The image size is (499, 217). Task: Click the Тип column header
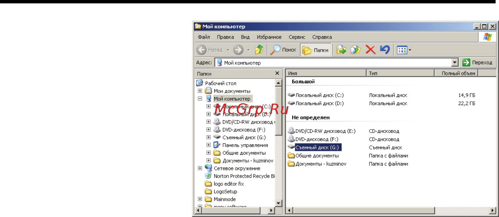[400, 74]
